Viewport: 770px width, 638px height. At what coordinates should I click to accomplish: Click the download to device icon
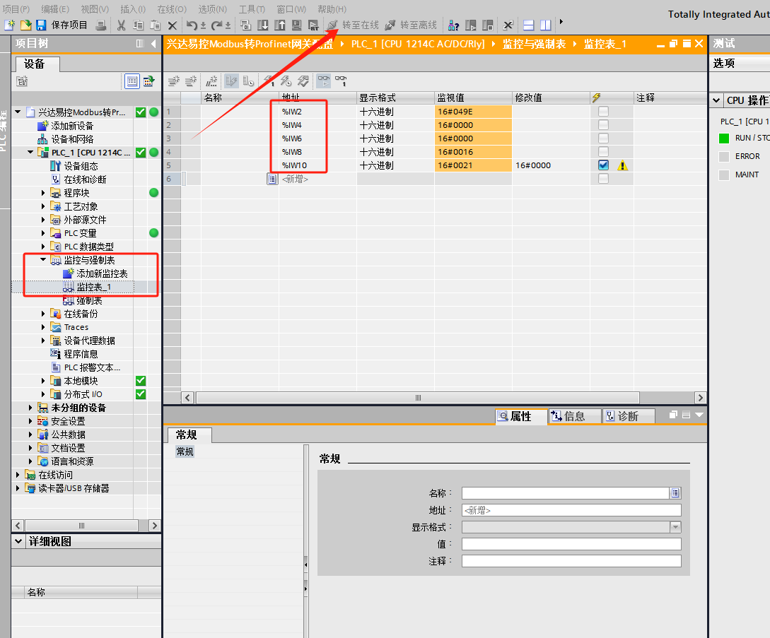[x=263, y=25]
